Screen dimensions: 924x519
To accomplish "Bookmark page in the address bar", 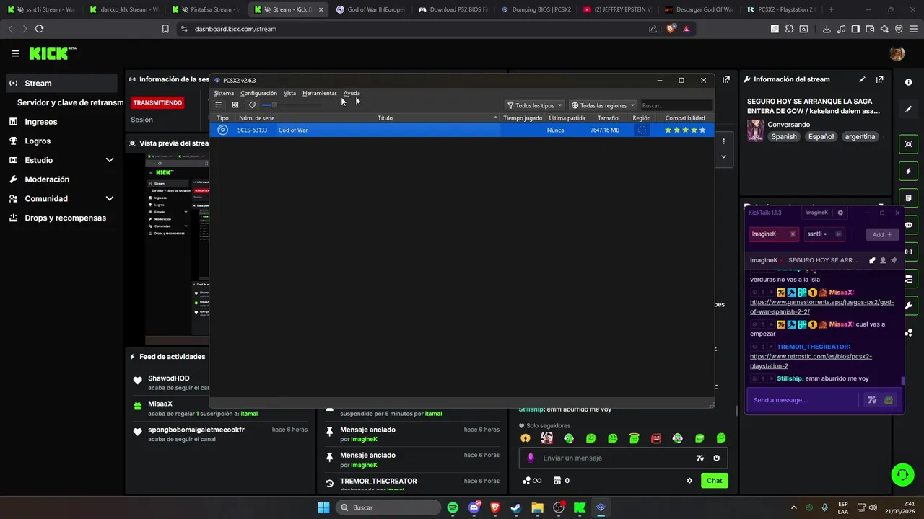I will (x=165, y=29).
